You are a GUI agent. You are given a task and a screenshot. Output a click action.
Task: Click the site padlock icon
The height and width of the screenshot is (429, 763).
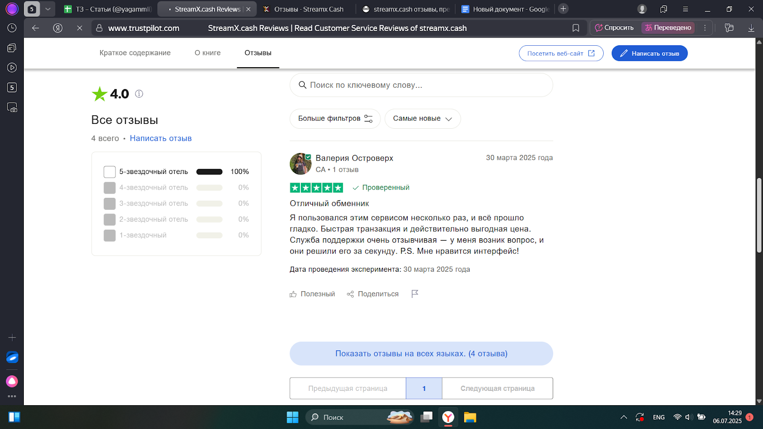99,28
